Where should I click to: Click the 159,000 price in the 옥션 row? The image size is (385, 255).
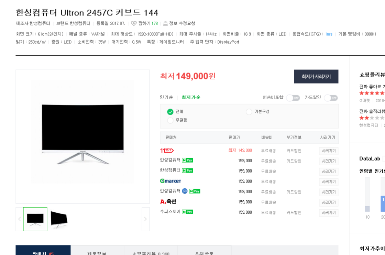coord(245,202)
